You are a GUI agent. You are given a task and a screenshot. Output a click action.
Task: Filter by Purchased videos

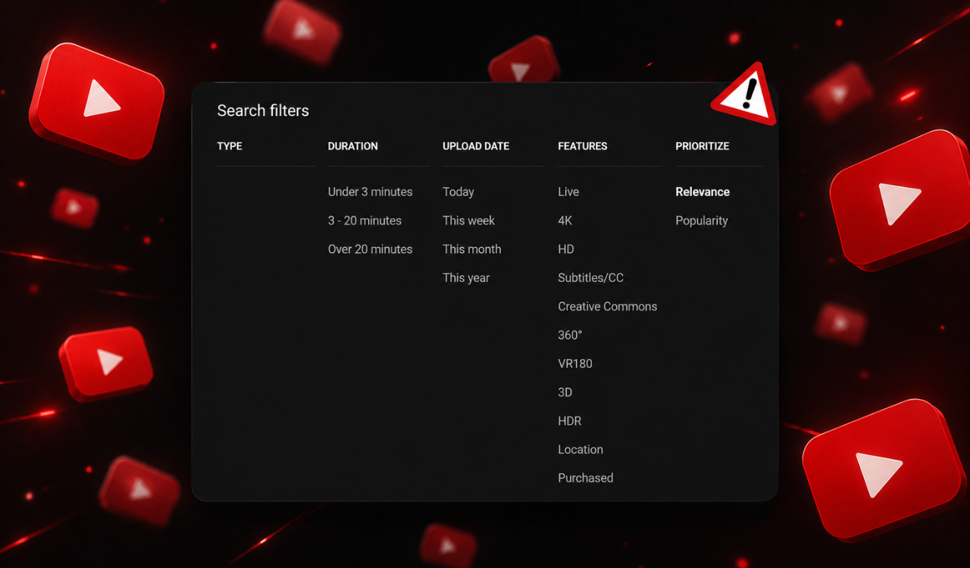coord(585,479)
